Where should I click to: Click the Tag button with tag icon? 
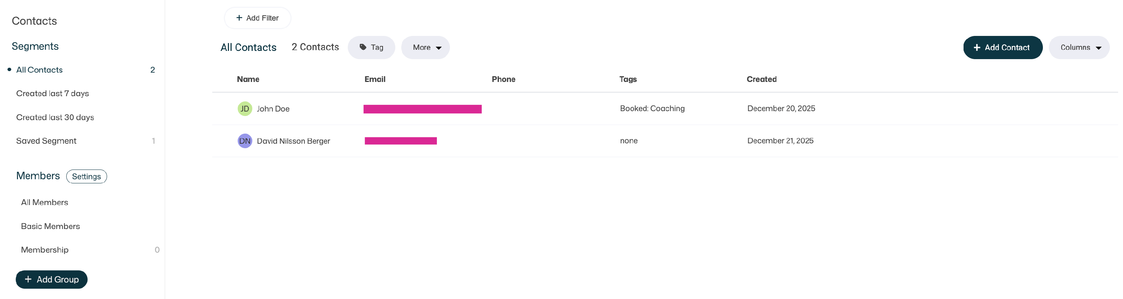(371, 48)
